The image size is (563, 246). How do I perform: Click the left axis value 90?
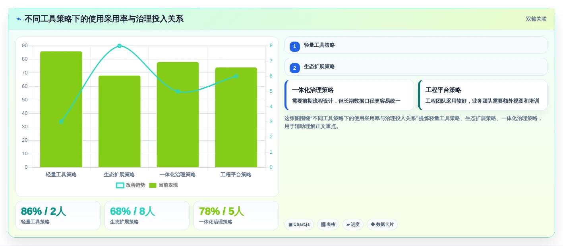tap(25, 46)
